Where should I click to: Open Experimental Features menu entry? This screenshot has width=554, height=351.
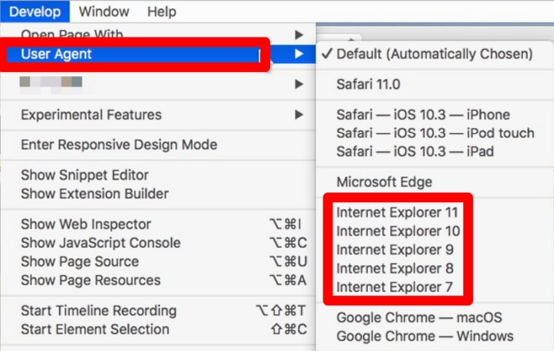(158, 115)
